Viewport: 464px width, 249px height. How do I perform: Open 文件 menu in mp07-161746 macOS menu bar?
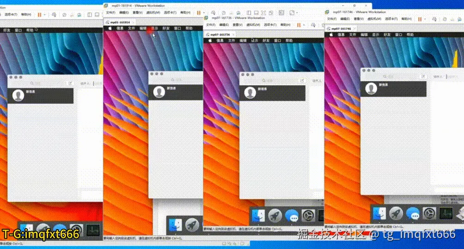click(x=353, y=35)
